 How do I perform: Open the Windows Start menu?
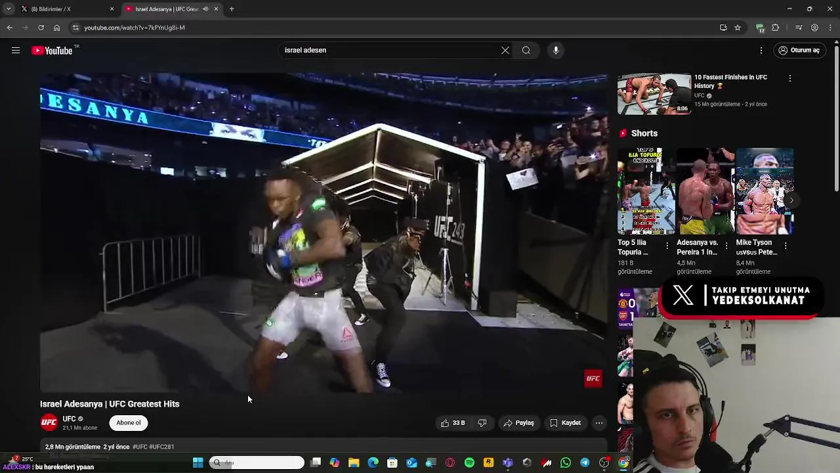click(x=198, y=462)
